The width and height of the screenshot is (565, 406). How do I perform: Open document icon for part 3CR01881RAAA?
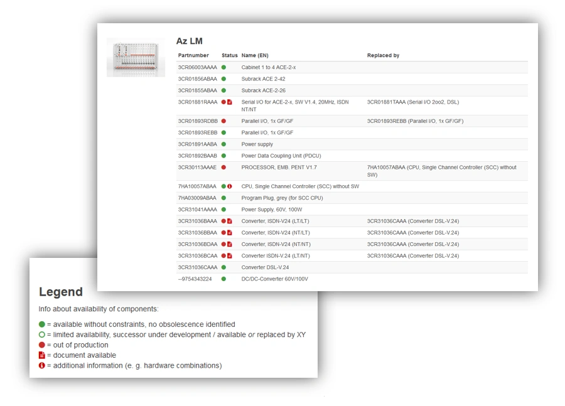[230, 102]
